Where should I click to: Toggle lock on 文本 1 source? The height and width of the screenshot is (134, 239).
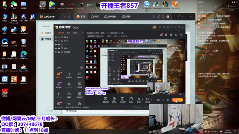tap(59, 44)
